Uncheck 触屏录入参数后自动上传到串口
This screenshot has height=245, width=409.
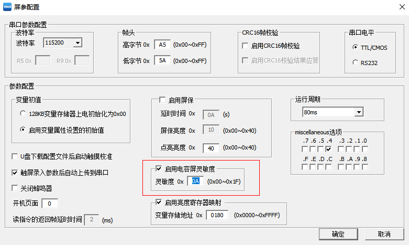(15, 172)
